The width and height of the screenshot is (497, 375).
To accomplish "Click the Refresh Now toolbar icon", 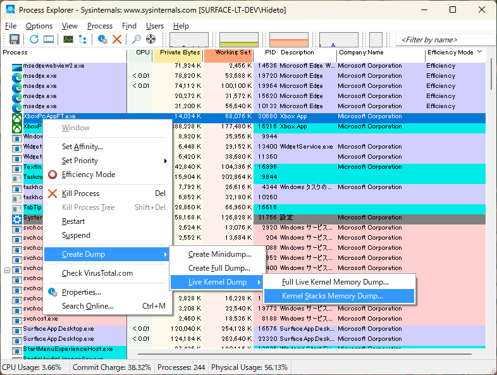I will click(34, 39).
